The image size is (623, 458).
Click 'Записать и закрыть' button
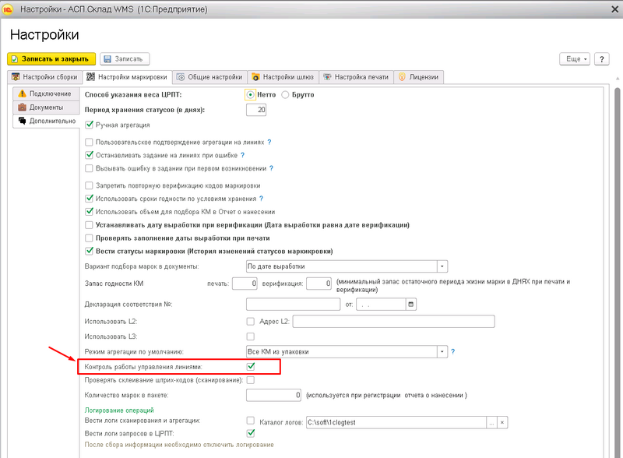(51, 59)
